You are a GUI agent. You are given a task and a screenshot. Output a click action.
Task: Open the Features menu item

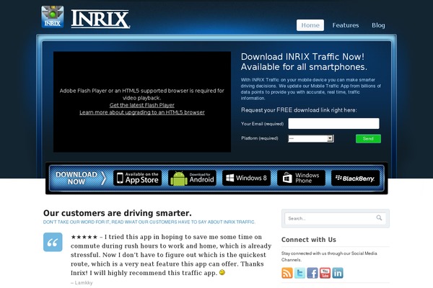346,25
